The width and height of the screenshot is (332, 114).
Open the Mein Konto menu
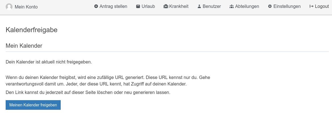[26, 7]
